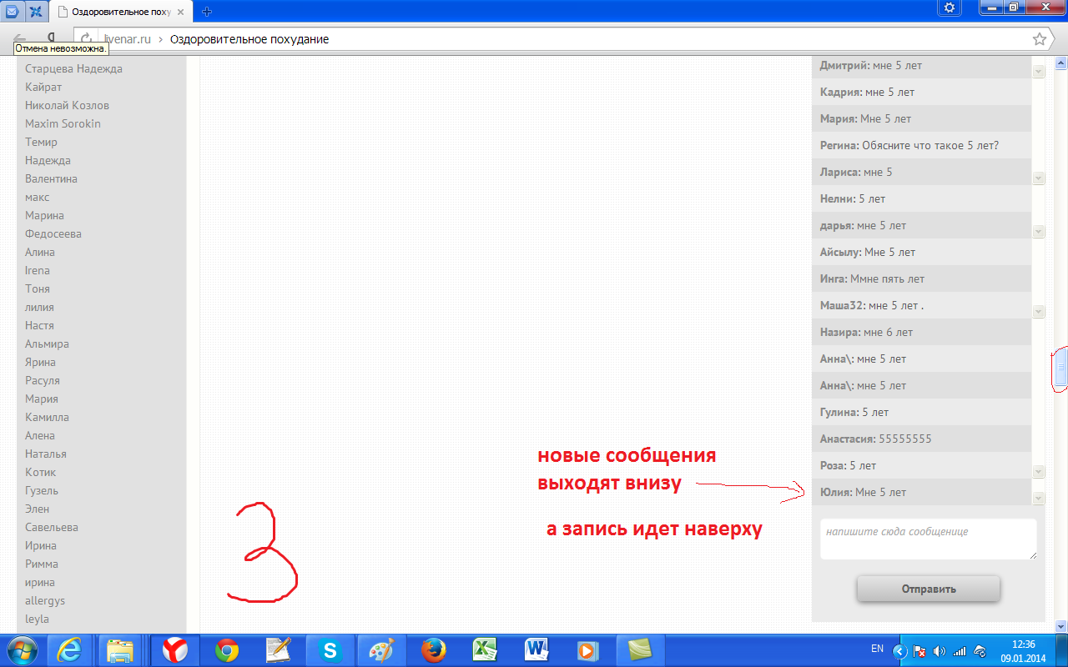Expand dropdown arrow beside Дмитрий's message
This screenshot has width=1068, height=667.
coord(1038,72)
